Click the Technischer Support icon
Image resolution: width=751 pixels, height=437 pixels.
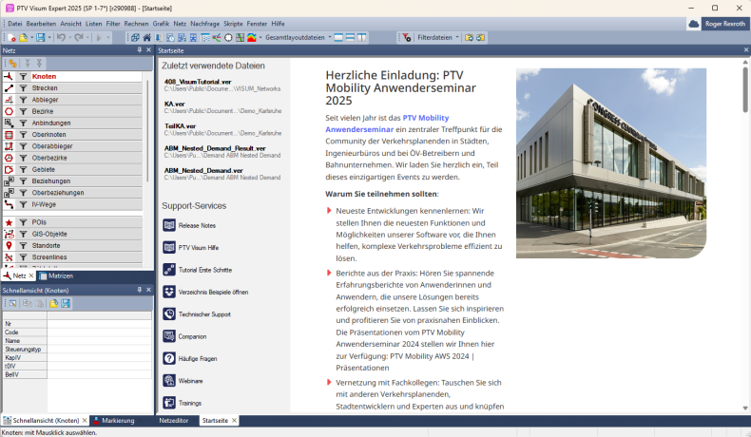[169, 313]
